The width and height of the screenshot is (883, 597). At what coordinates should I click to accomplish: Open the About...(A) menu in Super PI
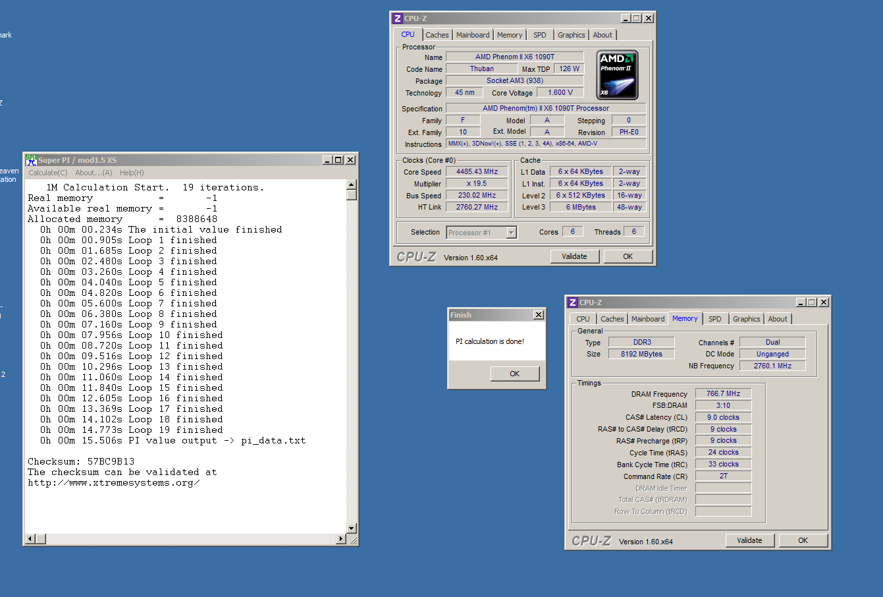tap(94, 173)
